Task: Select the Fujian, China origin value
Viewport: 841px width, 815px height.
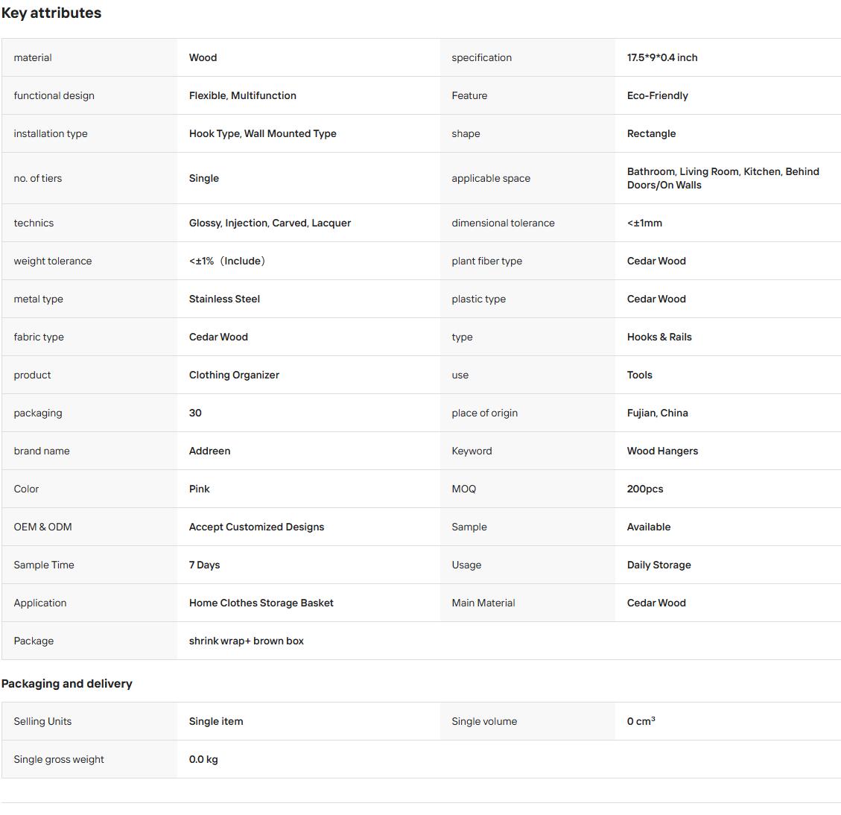Action: click(657, 413)
